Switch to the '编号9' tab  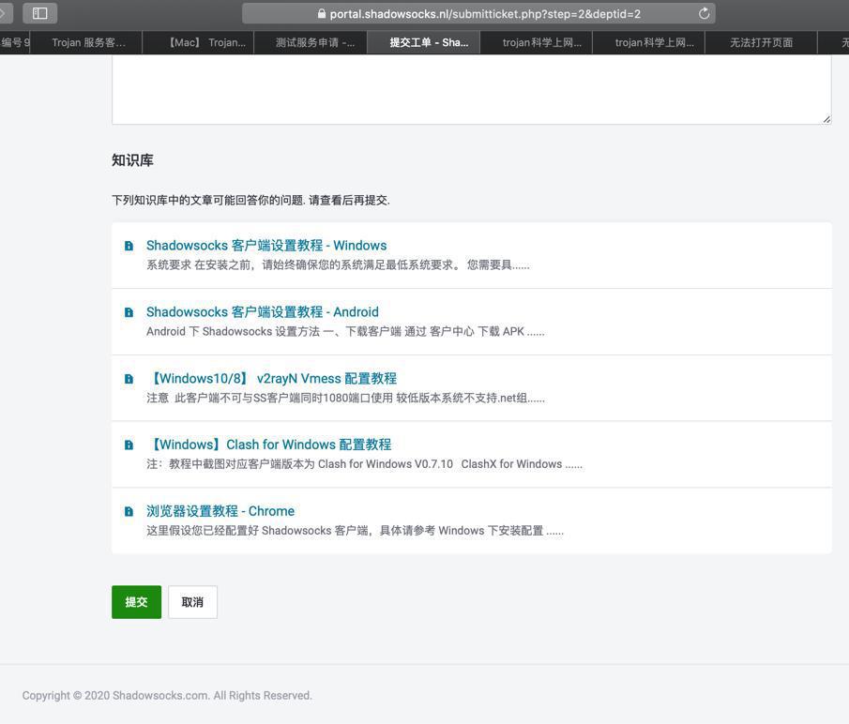pos(15,43)
